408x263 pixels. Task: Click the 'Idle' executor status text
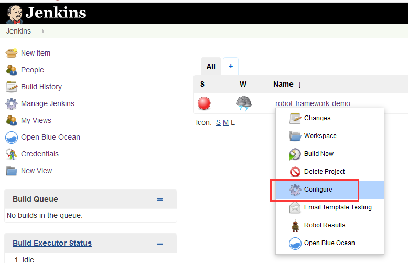click(28, 260)
